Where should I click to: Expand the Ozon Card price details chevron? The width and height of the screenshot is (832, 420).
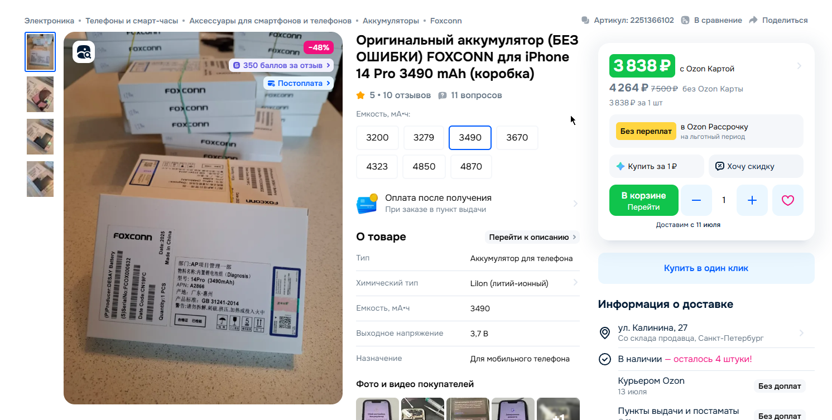click(x=799, y=66)
